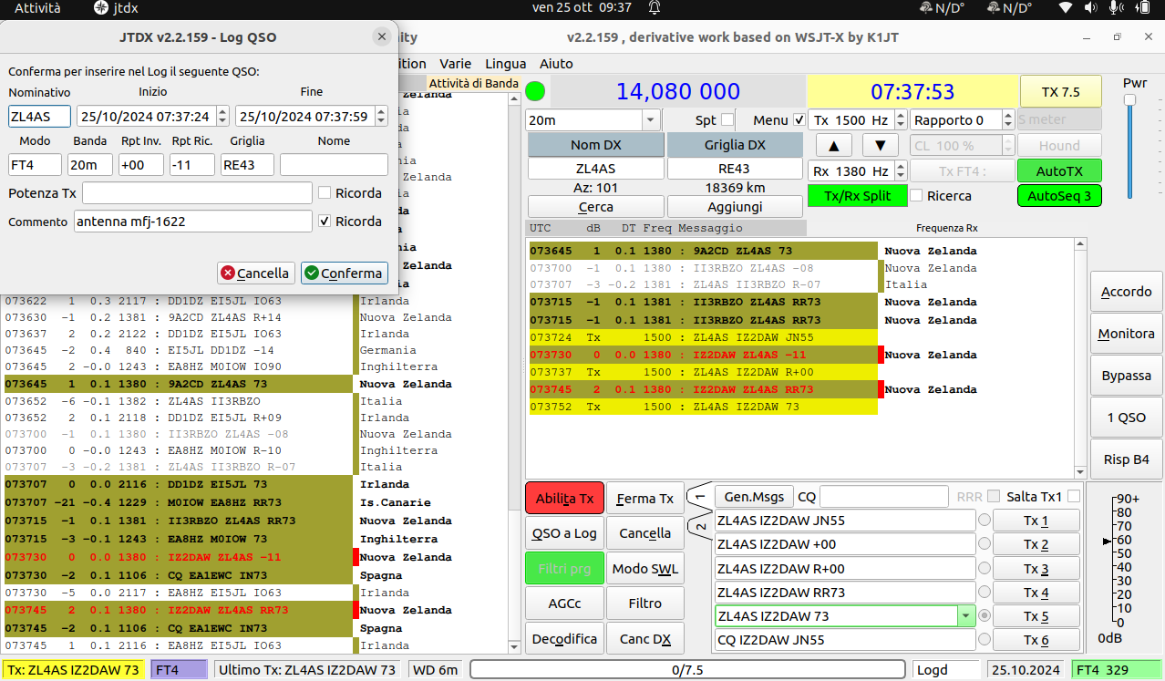
Task: Toggle the Ricerca checkbox
Action: click(917, 195)
